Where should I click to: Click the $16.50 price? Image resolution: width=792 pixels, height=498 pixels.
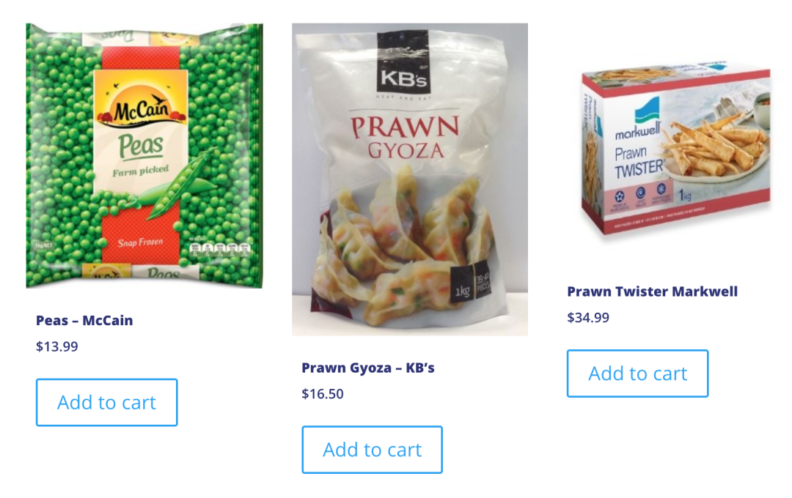tap(323, 394)
